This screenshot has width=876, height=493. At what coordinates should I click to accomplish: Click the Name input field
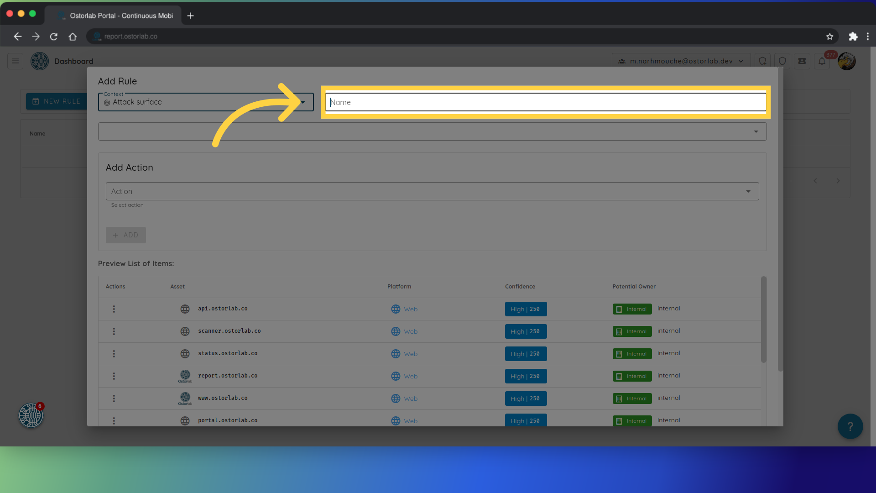[x=545, y=102]
